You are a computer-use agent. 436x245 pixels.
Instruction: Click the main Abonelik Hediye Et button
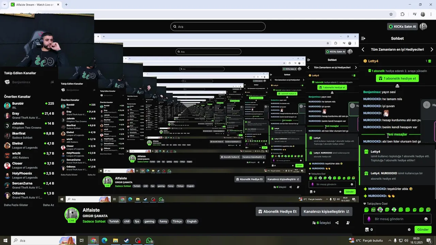(278, 211)
